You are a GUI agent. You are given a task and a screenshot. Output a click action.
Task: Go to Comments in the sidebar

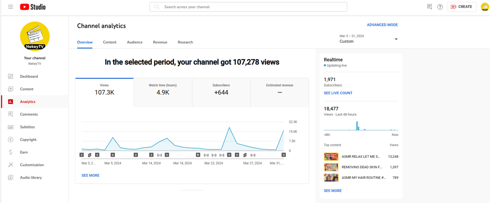point(29,114)
